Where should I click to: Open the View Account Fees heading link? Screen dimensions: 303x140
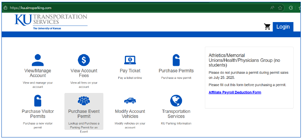[x=84, y=73]
